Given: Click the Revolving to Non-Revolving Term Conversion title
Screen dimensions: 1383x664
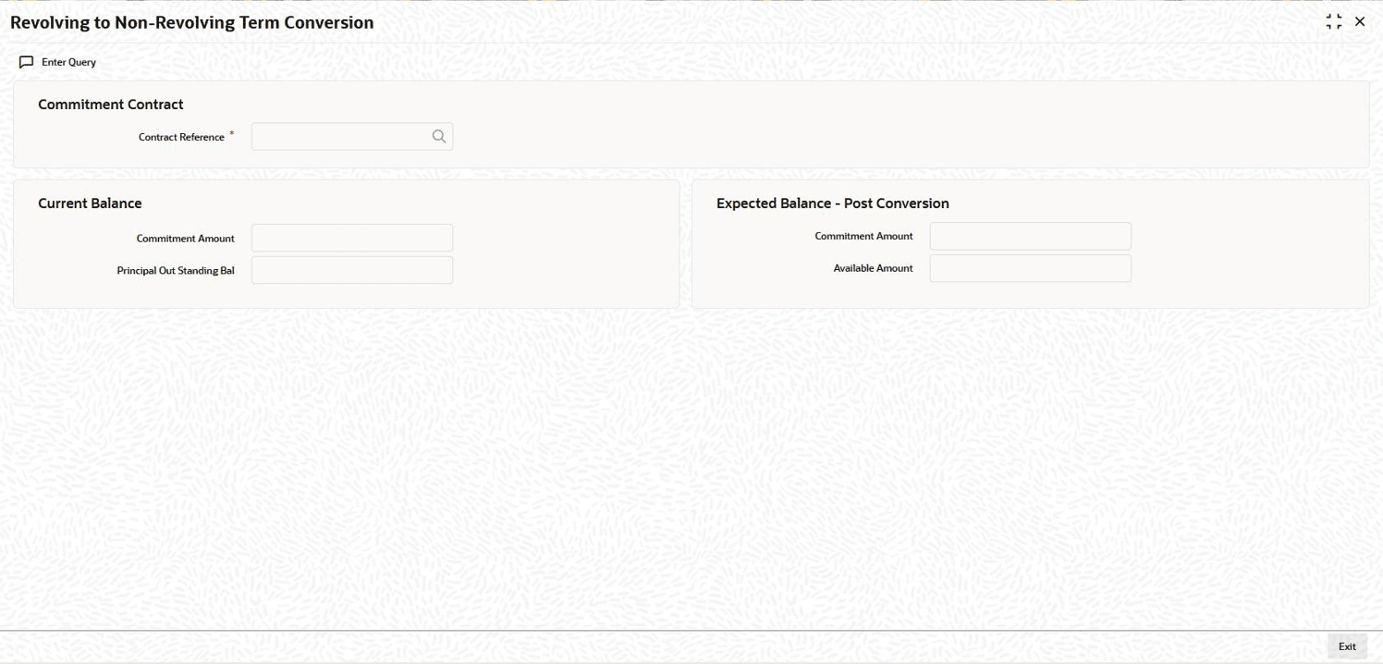Looking at the screenshot, I should click(192, 22).
